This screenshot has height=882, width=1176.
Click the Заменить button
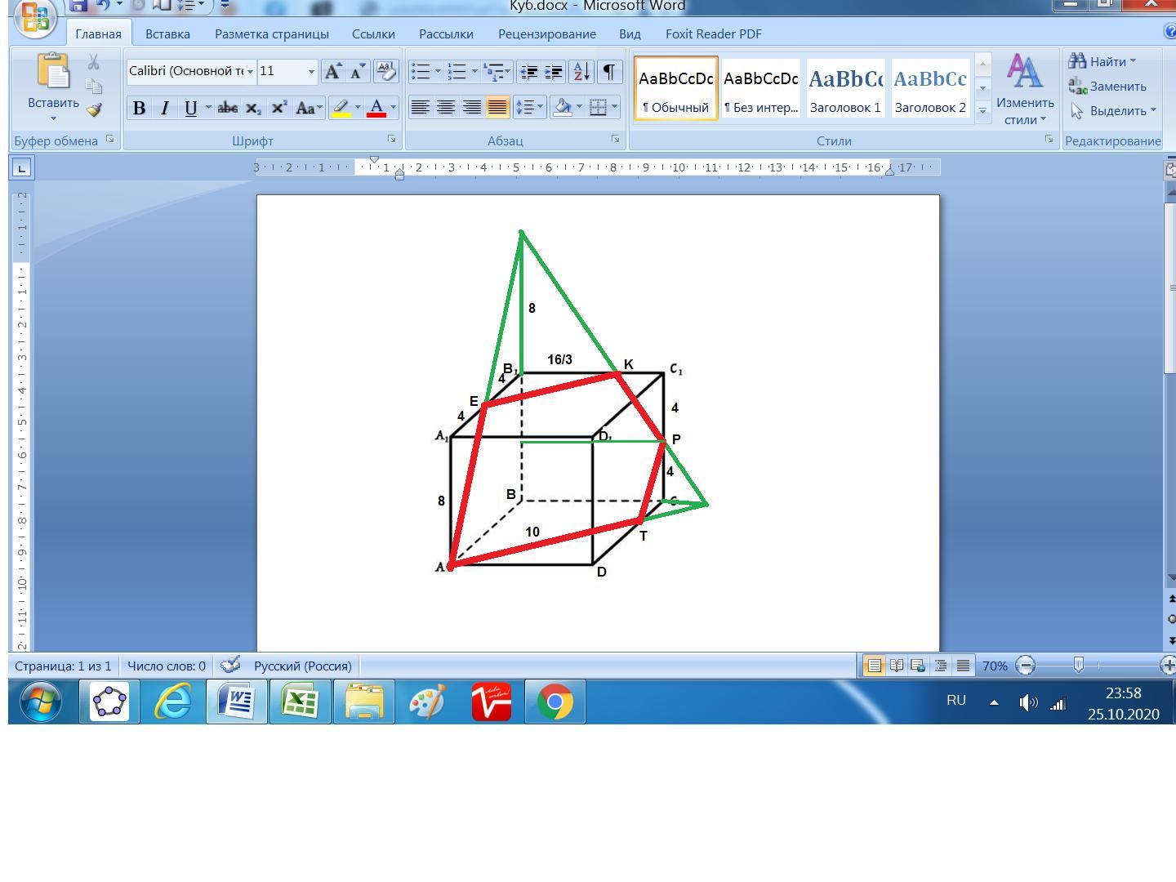1108,87
